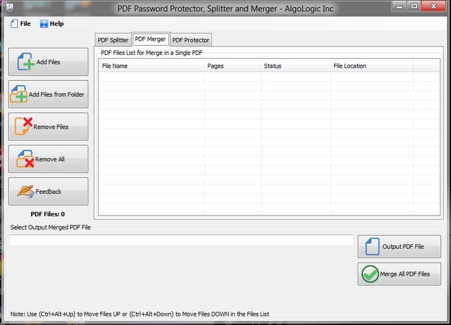The height and width of the screenshot is (325, 451).
Task: Click the Status column header
Action: (296, 66)
